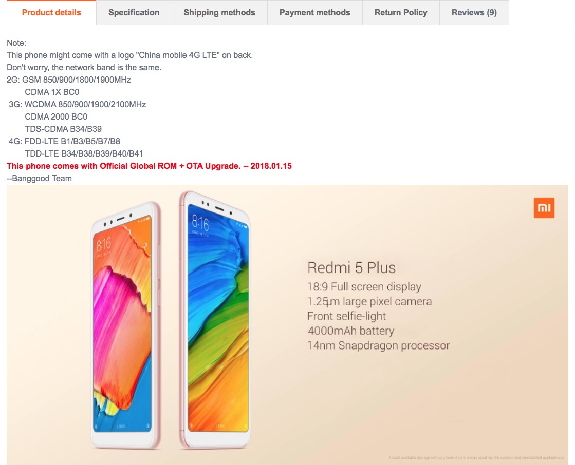
Task: Click the 4000mAh battery feature text
Action: click(x=351, y=331)
